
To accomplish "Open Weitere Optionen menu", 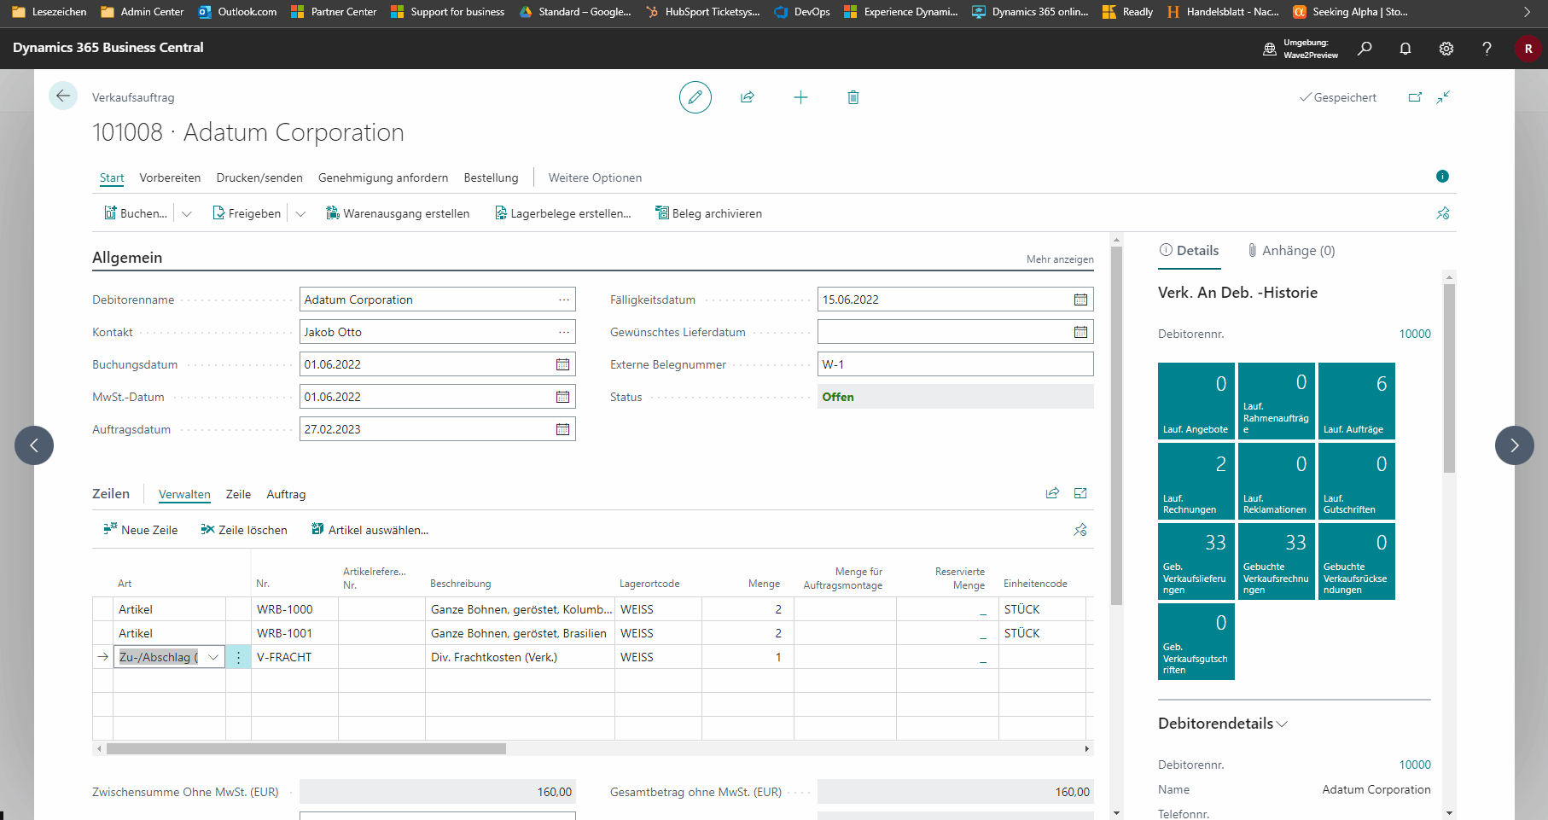I will click(x=595, y=177).
